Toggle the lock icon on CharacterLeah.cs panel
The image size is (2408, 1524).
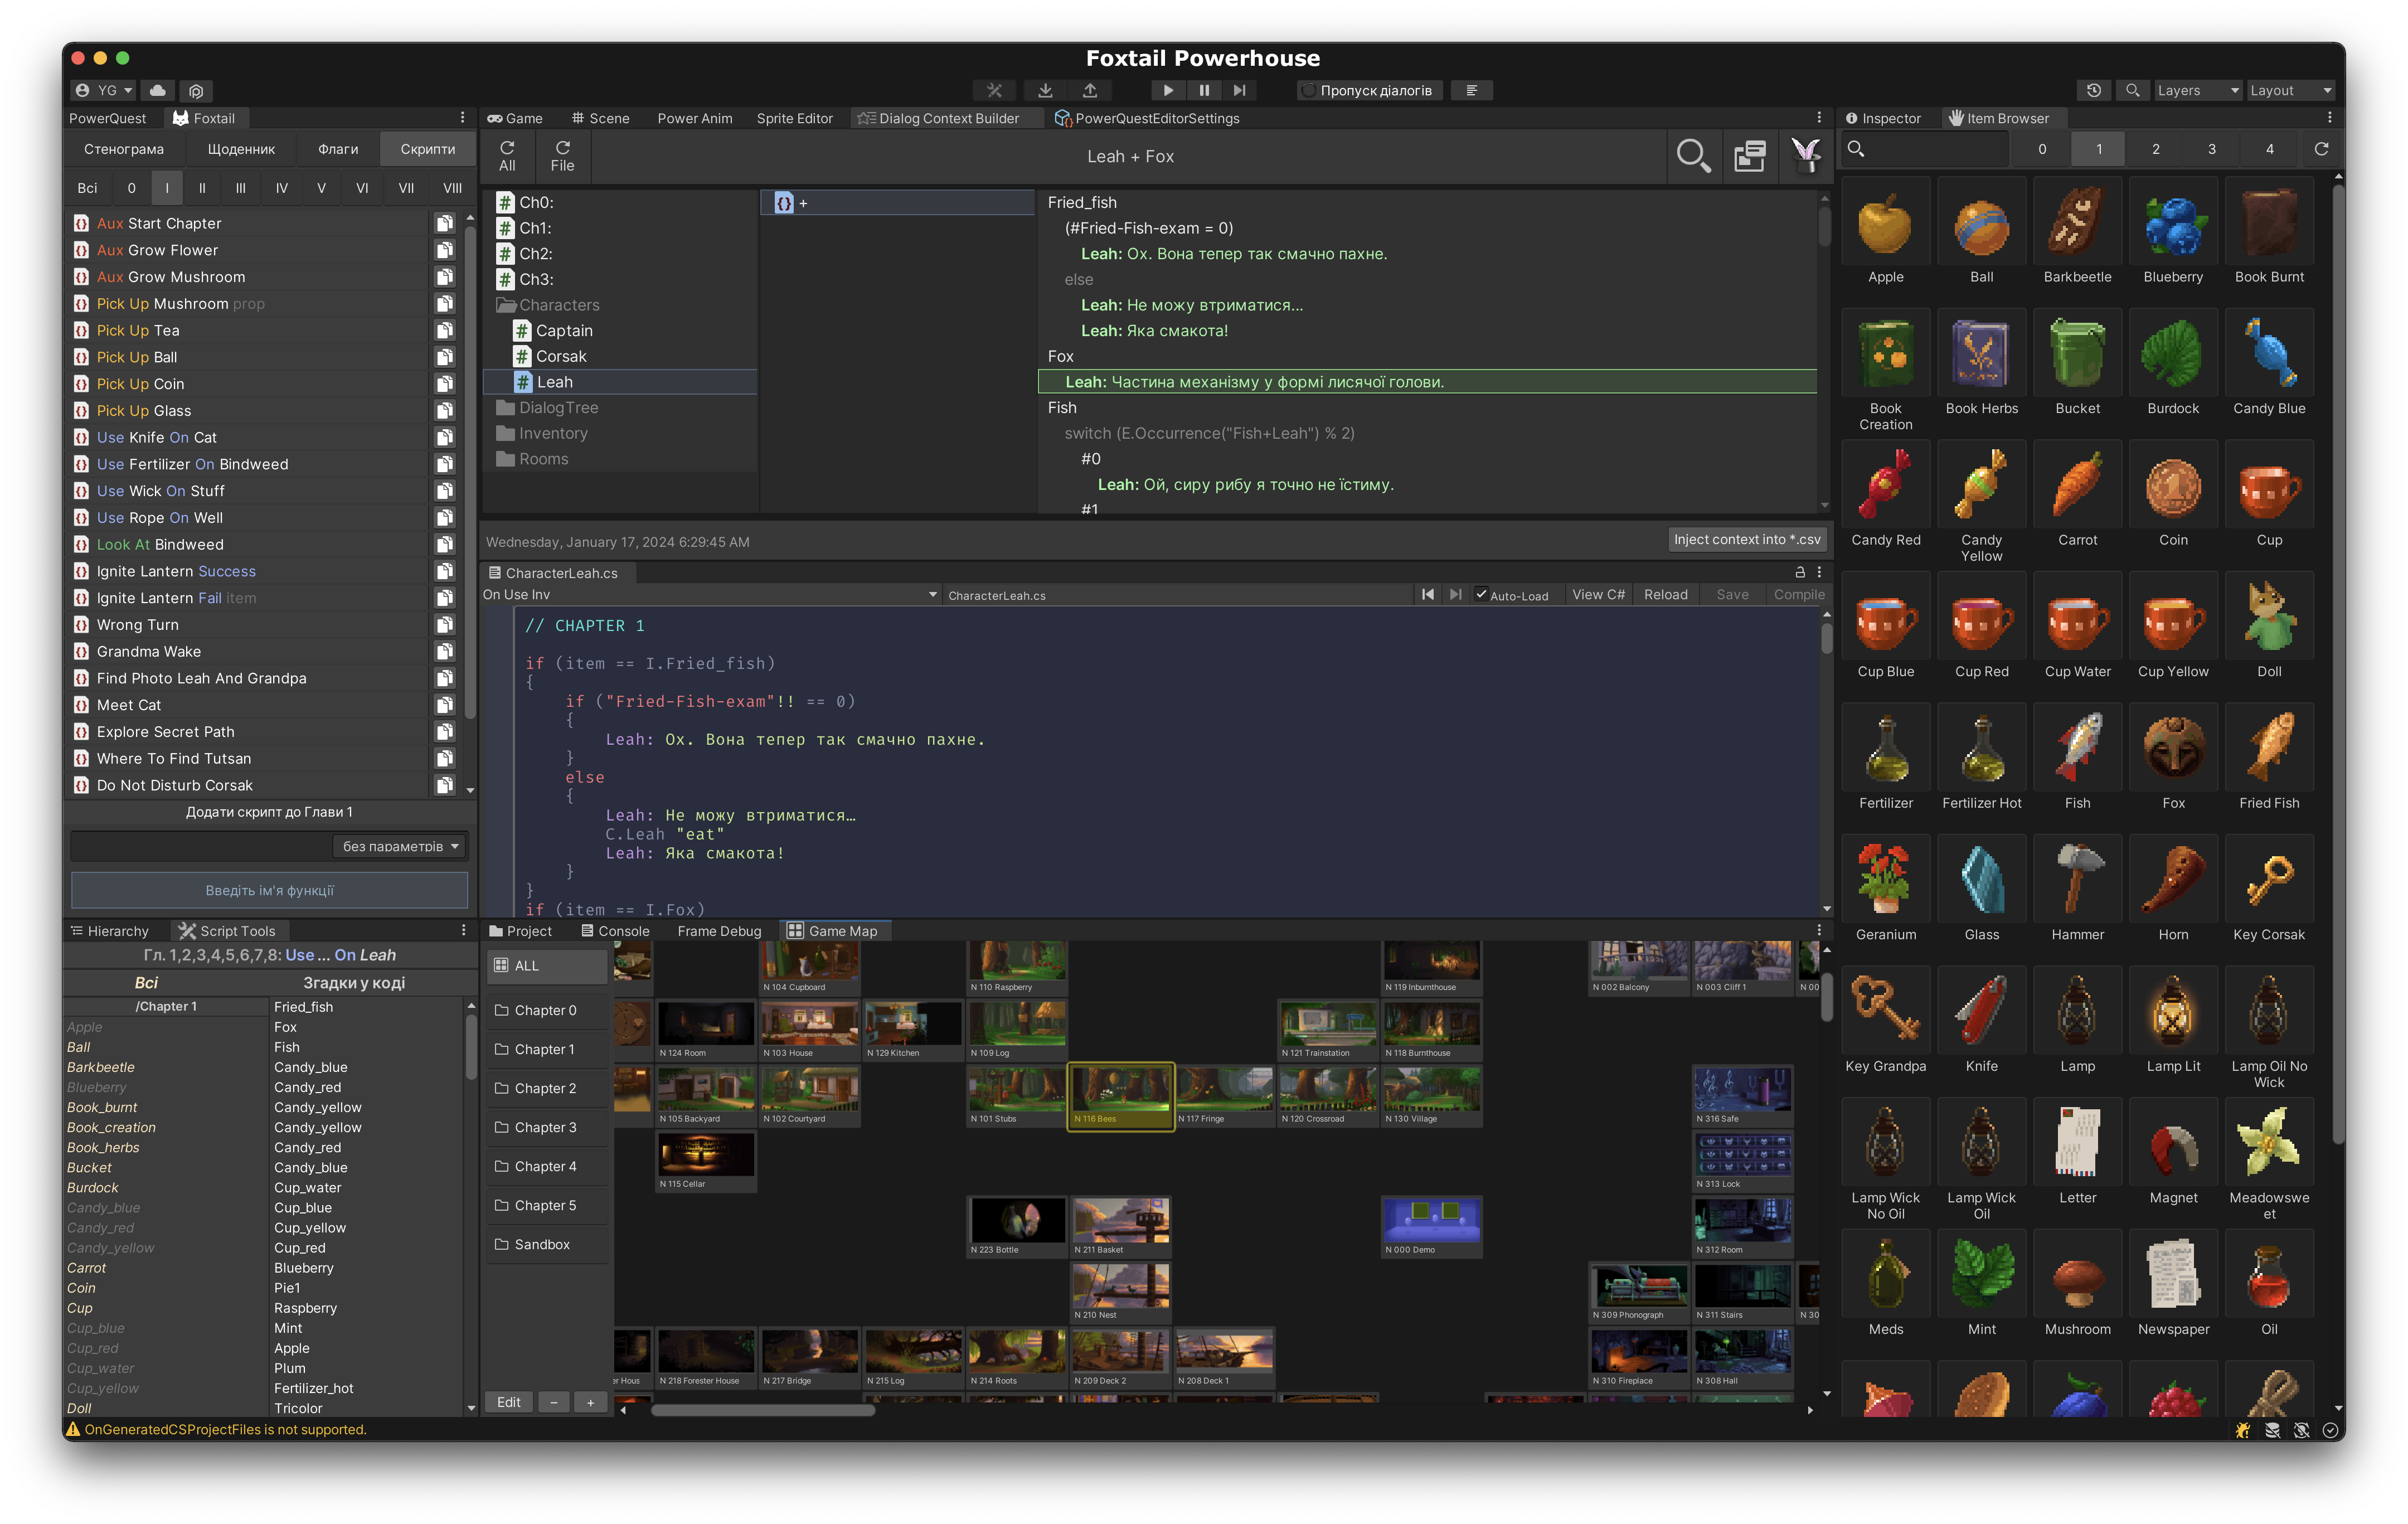click(x=1799, y=572)
